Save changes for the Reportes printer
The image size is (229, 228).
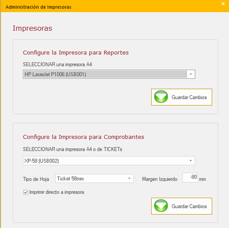(182, 97)
